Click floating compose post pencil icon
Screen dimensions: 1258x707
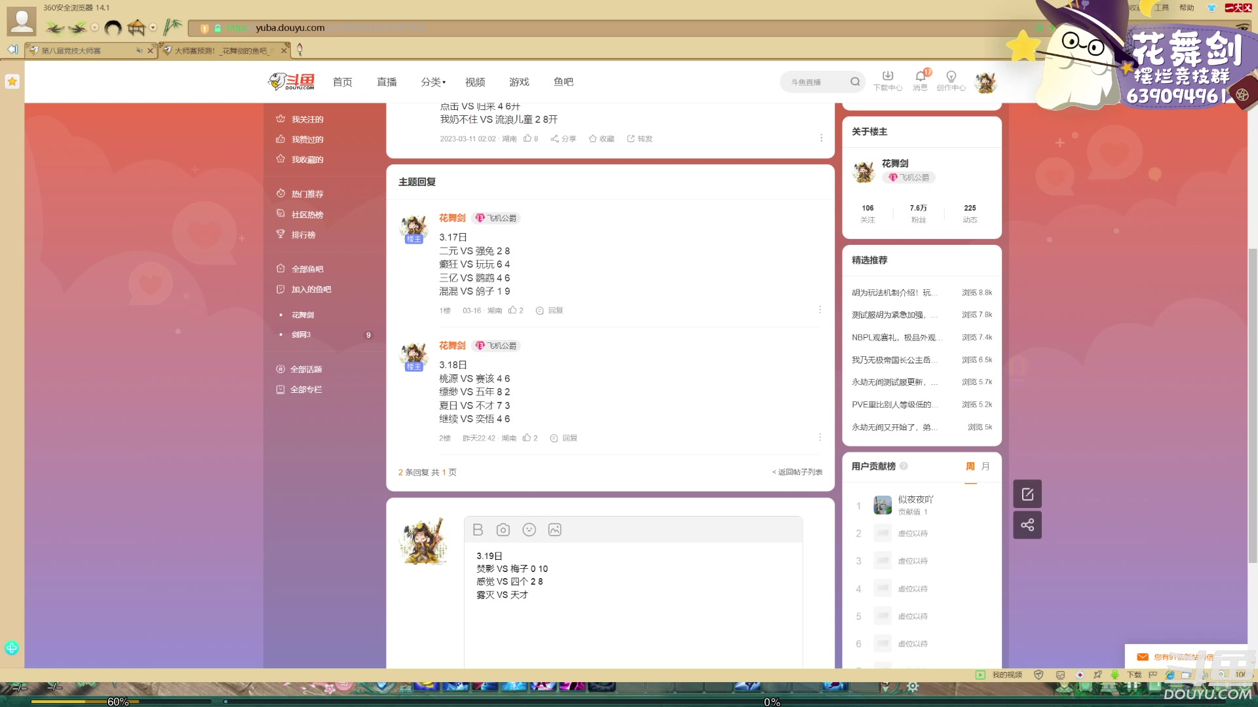1027,494
